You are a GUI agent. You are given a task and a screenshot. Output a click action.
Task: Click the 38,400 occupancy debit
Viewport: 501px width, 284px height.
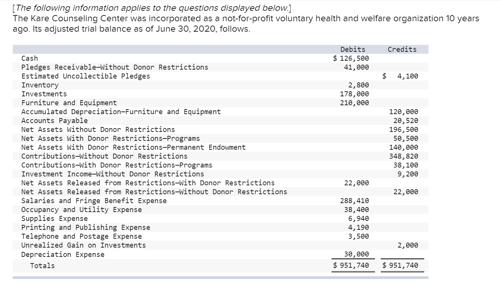point(356,210)
